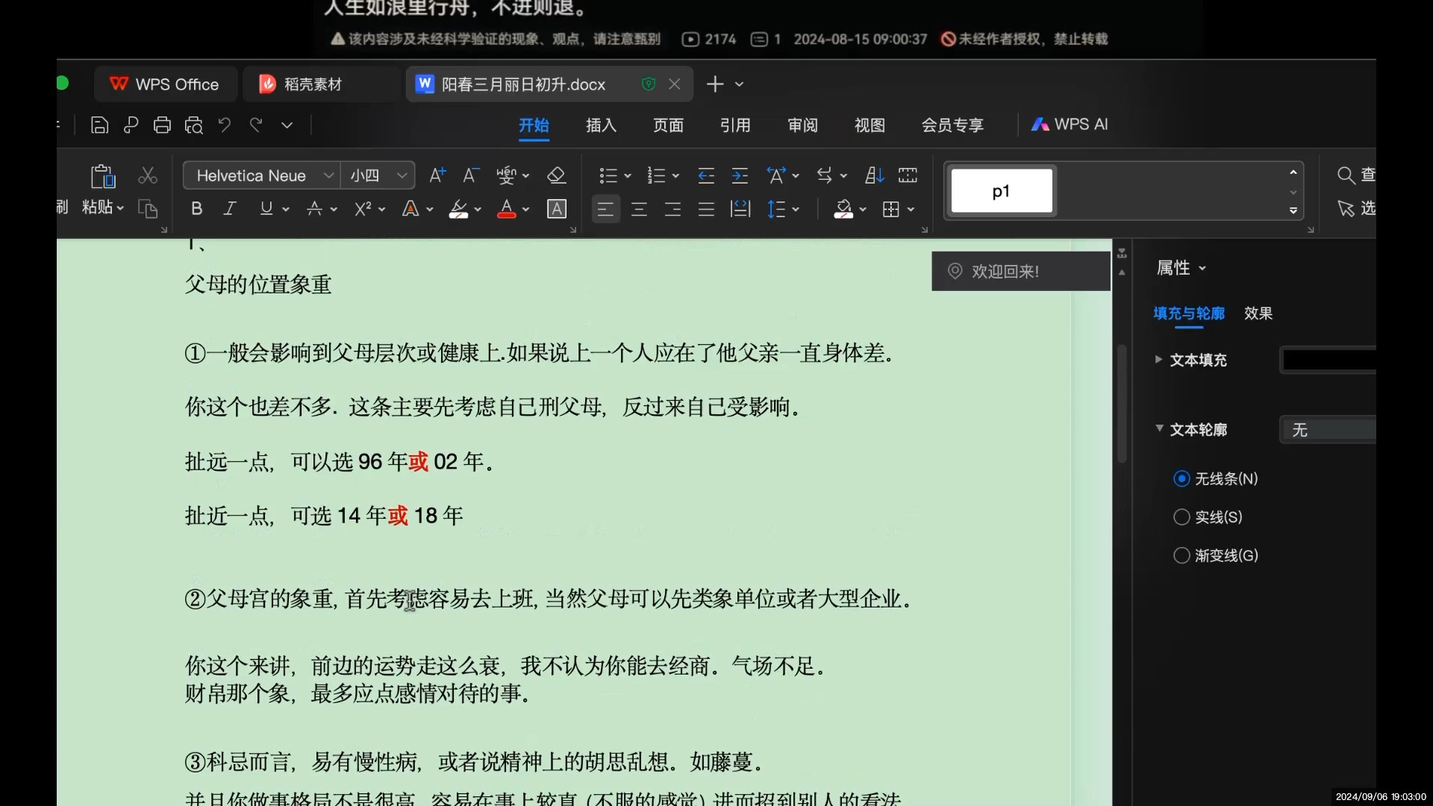Expand the 文本填充 section
The height and width of the screenshot is (806, 1433).
pyautogui.click(x=1158, y=360)
